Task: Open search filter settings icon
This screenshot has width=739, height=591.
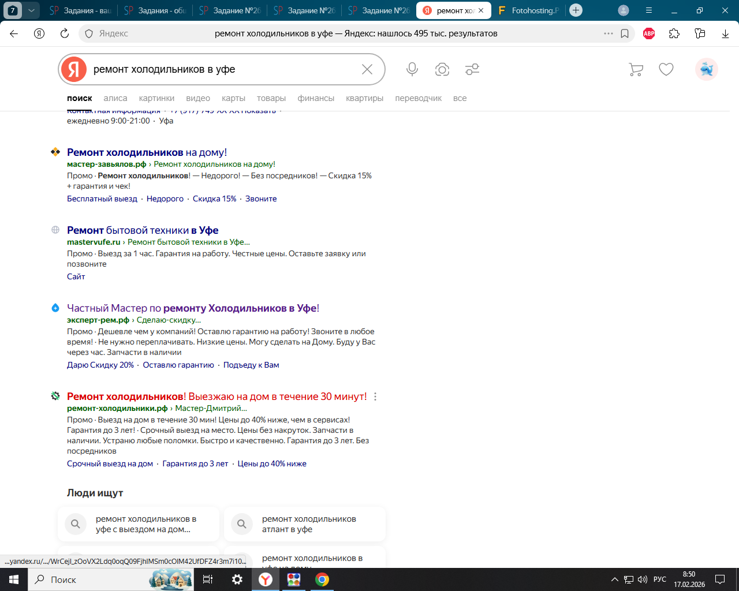Action: pyautogui.click(x=472, y=69)
